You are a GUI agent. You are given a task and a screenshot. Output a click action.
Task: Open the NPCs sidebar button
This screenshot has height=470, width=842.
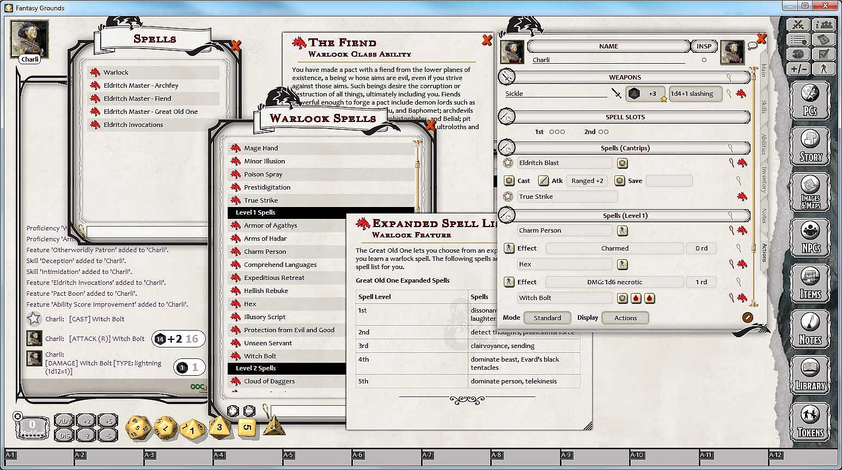point(810,238)
